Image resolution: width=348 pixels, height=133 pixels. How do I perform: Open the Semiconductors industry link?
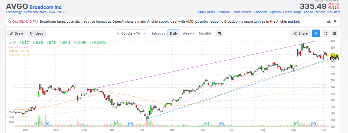point(35,12)
